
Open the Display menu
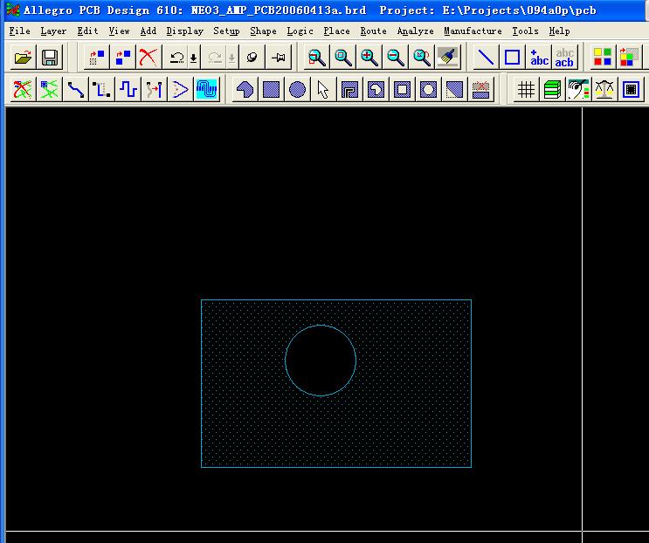point(184,31)
